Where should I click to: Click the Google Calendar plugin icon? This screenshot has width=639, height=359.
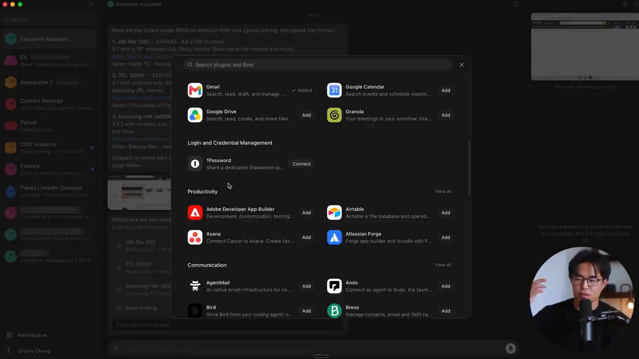334,90
